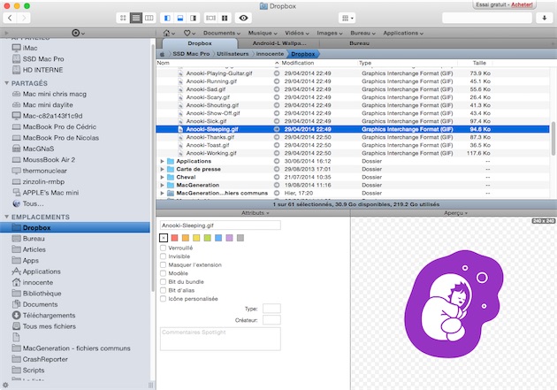Enable the Modèle checkbox
Screen dimensions: 557x390
163,273
